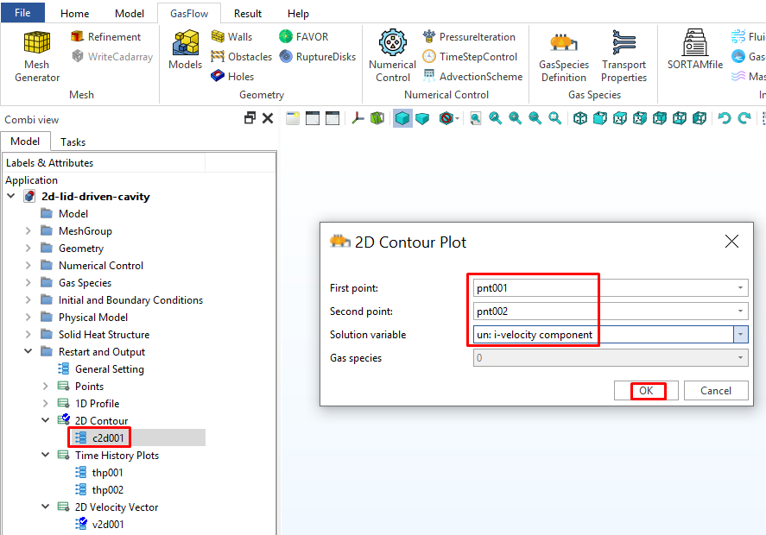
Task: Open the First point dropdown
Action: pyautogui.click(x=740, y=288)
